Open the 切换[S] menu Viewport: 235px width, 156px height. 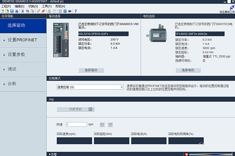coord(33,6)
